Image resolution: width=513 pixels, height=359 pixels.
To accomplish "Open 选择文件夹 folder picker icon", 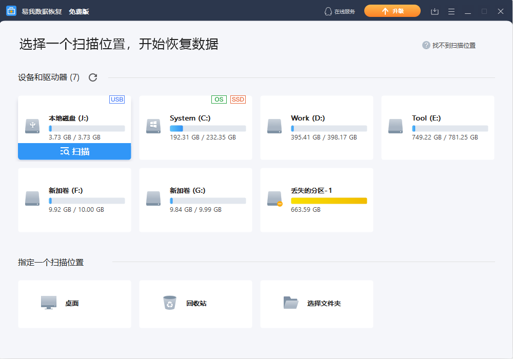I will pyautogui.click(x=291, y=303).
